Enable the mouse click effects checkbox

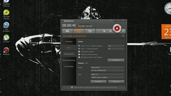coord(79,54)
